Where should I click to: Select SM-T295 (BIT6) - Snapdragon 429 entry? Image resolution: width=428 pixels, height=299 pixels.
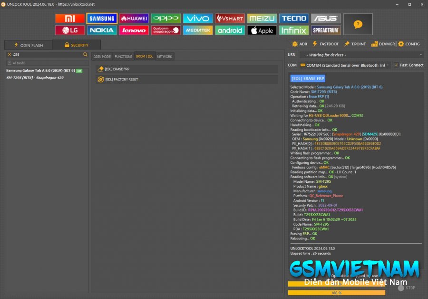click(x=35, y=78)
